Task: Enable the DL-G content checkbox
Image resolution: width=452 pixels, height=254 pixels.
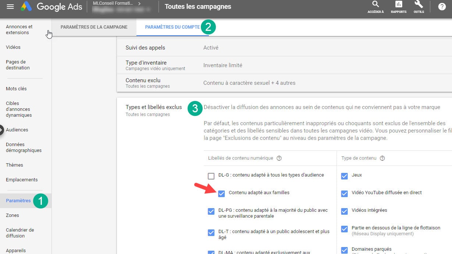Action: [211, 176]
